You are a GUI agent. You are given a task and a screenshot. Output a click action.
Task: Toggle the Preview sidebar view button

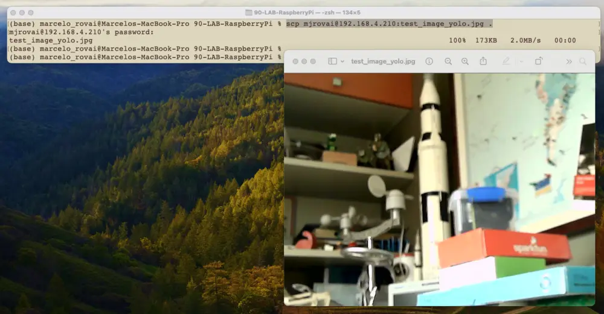pyautogui.click(x=332, y=61)
